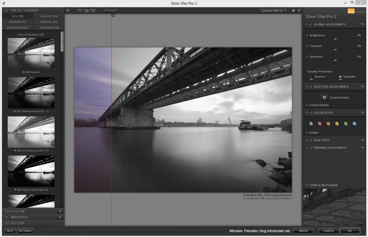This screenshot has height=237, width=368.
Task: Select the FAVORITES (0) presets tab
Action: 49,28
